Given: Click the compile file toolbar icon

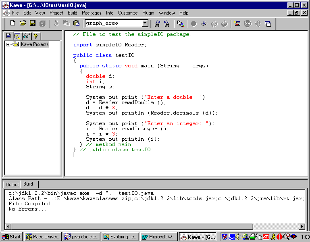Looking at the screenshot, I should (x=180, y=23).
